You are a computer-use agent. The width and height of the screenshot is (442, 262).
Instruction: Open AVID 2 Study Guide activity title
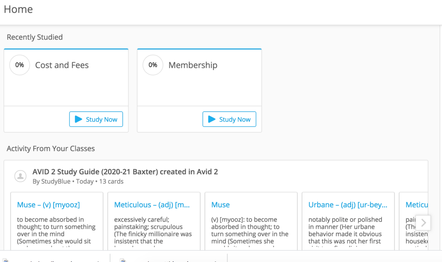coord(125,172)
